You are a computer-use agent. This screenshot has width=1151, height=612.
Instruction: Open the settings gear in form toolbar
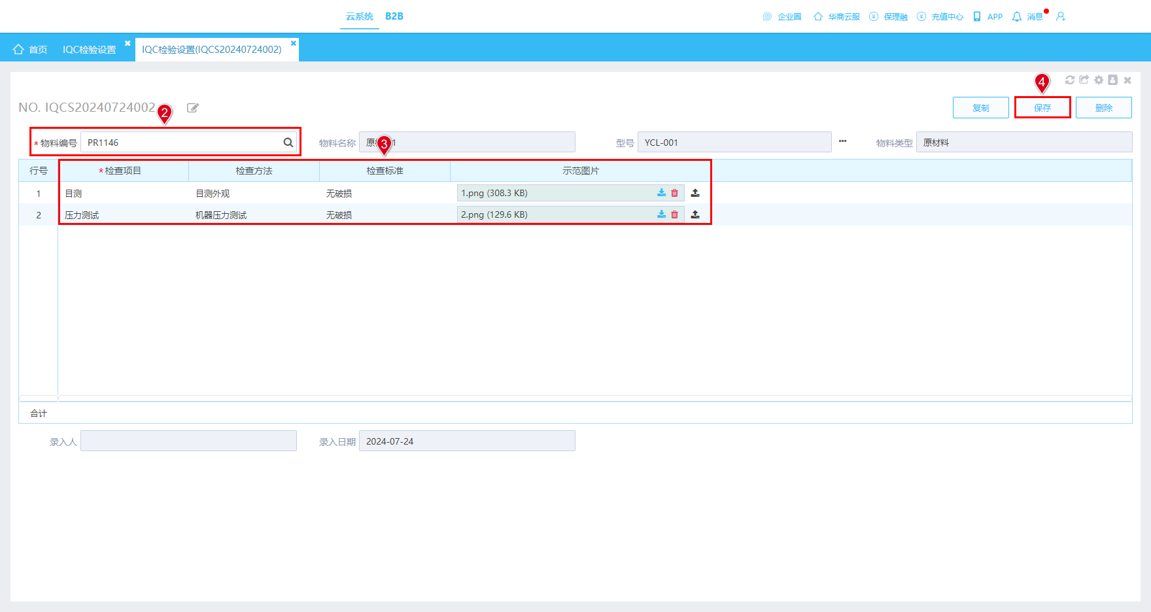click(x=1099, y=80)
